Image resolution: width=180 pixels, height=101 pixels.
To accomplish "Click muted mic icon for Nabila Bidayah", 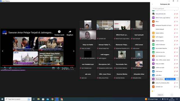I will [x=175, y=29].
